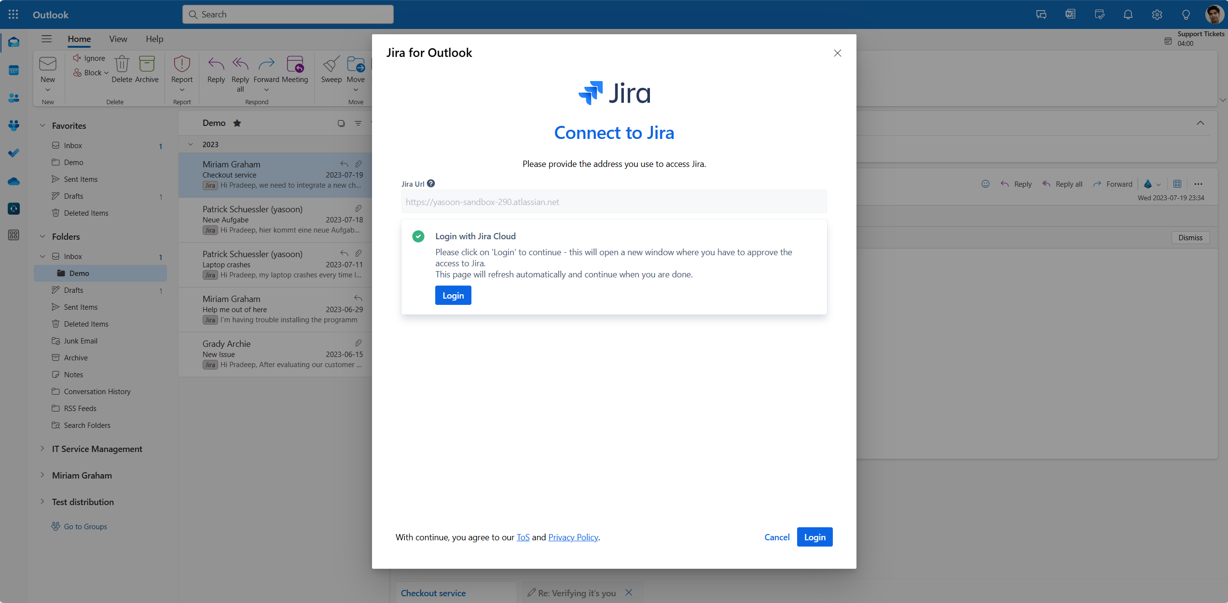Click the Sweep icon in ribbon
Image resolution: width=1228 pixels, height=603 pixels.
pyautogui.click(x=331, y=65)
